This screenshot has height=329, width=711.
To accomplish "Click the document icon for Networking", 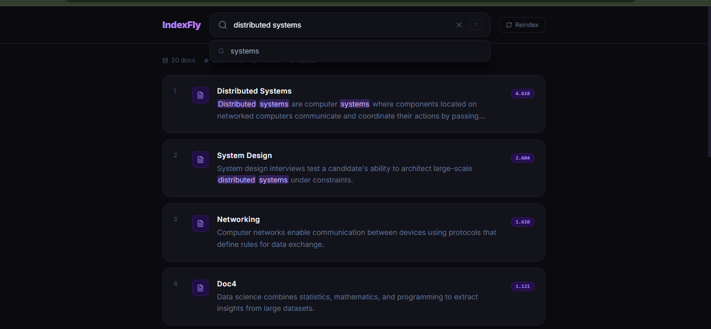I will [200, 223].
